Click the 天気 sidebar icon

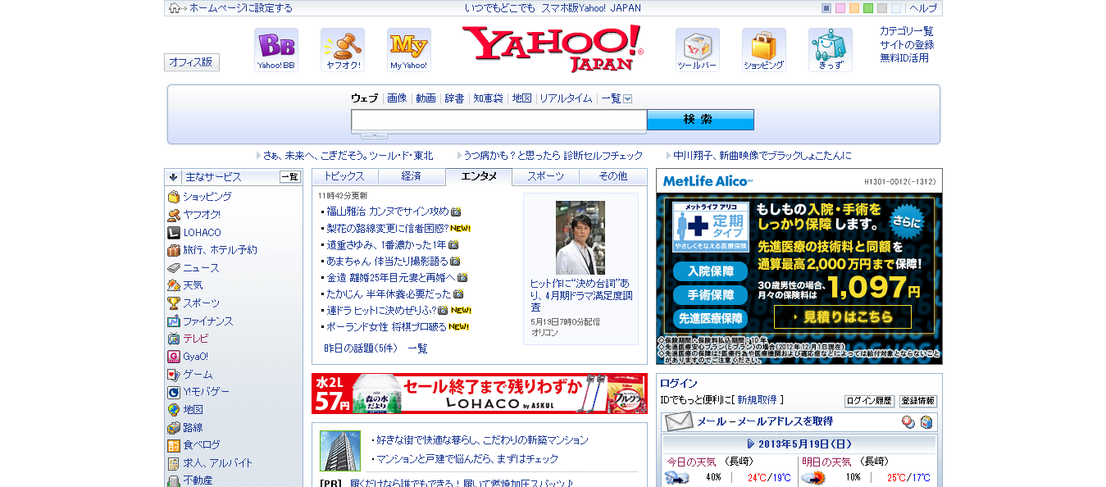[174, 285]
